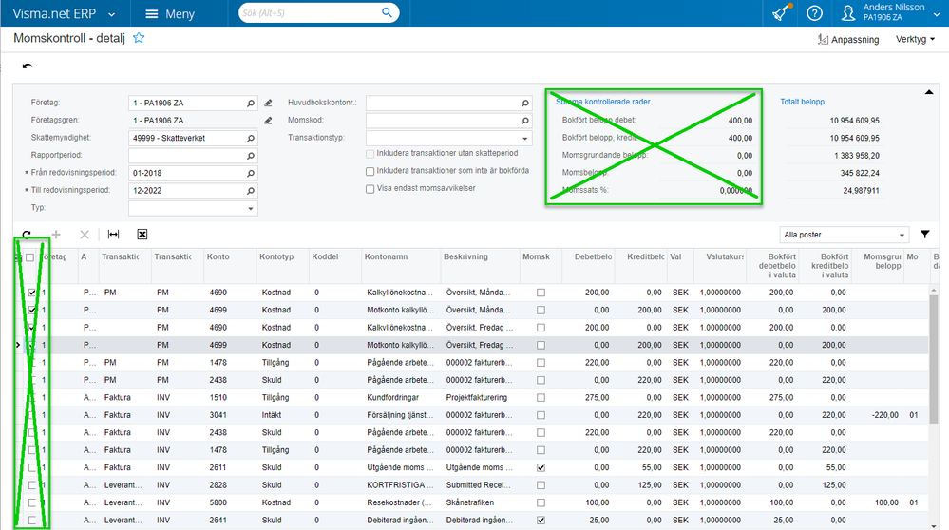Open lookup for Huvudbokskontonr field
The image size is (949, 530).
524,104
